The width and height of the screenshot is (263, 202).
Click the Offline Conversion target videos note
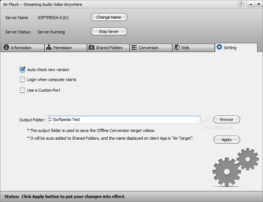pyautogui.click(x=91, y=131)
